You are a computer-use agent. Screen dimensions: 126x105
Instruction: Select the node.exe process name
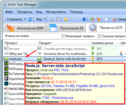(x=15, y=59)
